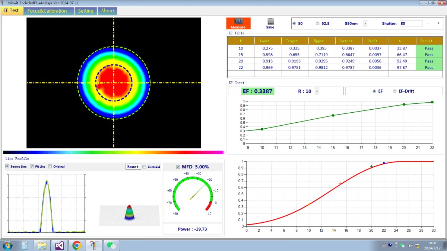Open the R : 10 radius dropdown
This screenshot has width=447, height=251.
click(317, 91)
